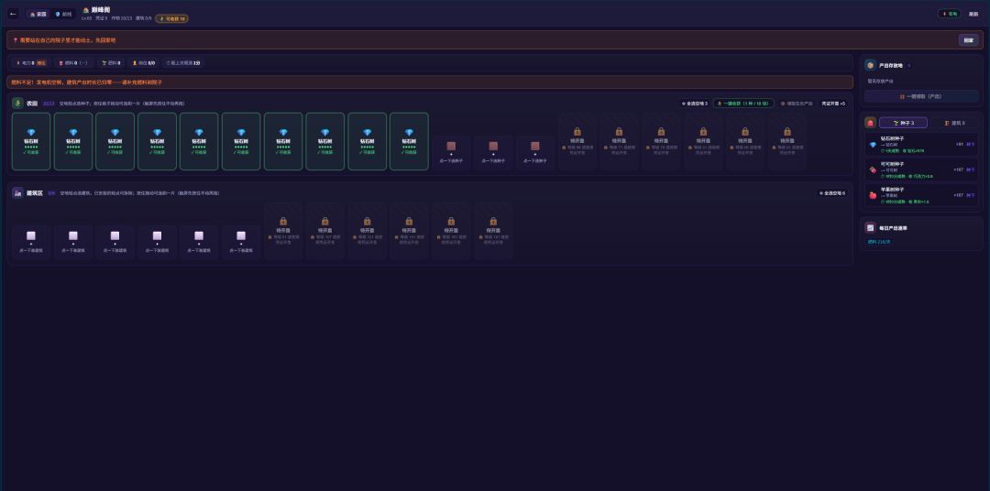
Task: Switch to the shield-icon tab beside 家园
Action: 63,14
